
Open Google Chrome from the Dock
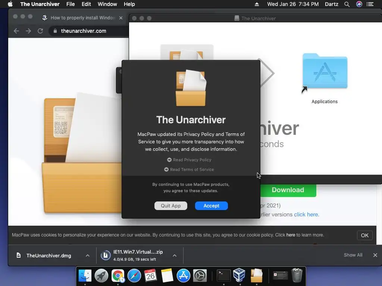(x=118, y=276)
